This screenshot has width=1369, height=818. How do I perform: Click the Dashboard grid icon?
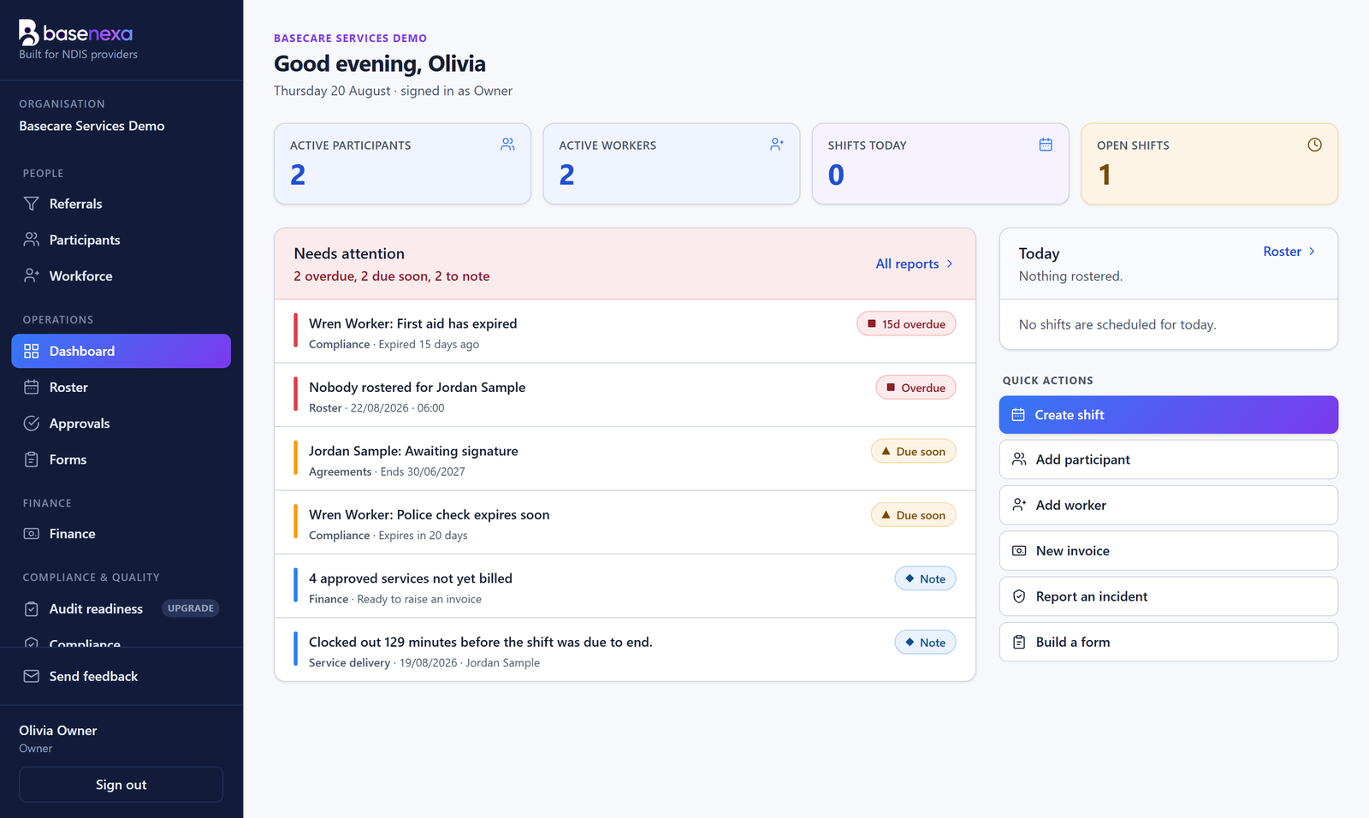(x=32, y=351)
